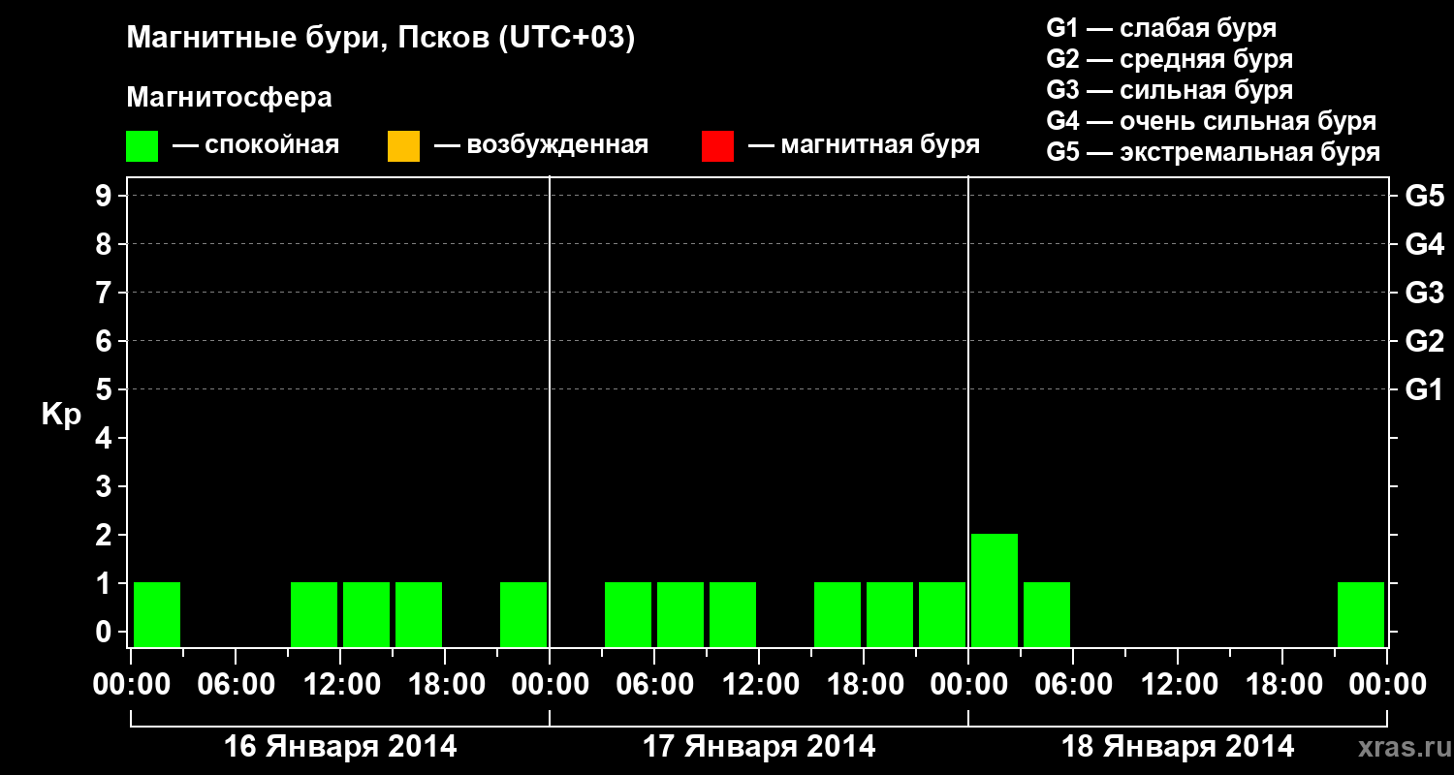Click the '06:00' time label under 16 January
This screenshot has height=775, width=1454.
click(236, 685)
